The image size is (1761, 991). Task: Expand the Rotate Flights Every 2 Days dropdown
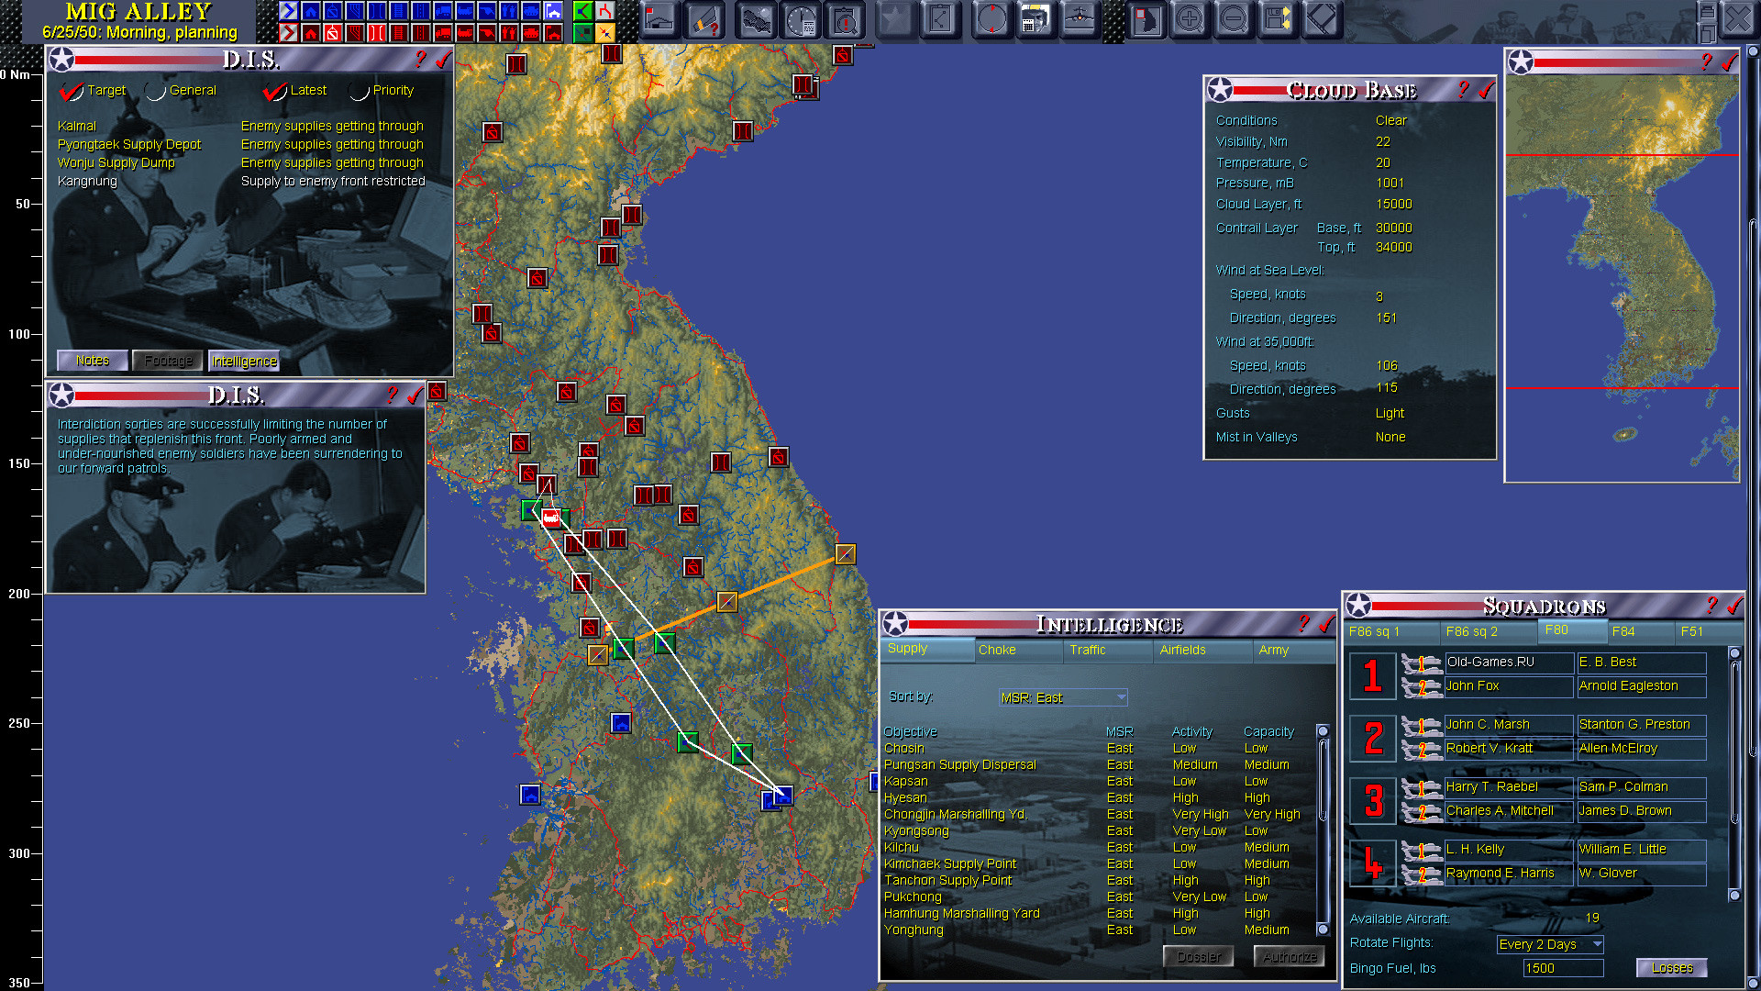click(x=1549, y=944)
